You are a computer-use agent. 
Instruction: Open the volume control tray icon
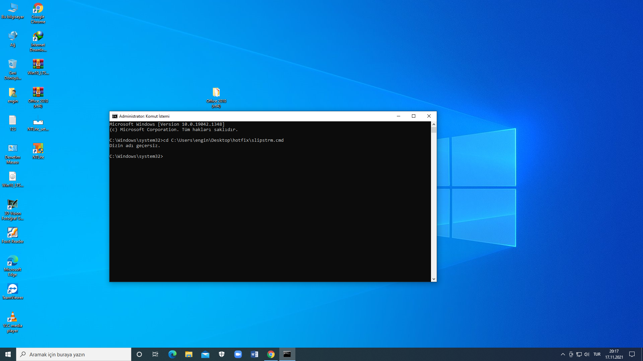(587, 354)
